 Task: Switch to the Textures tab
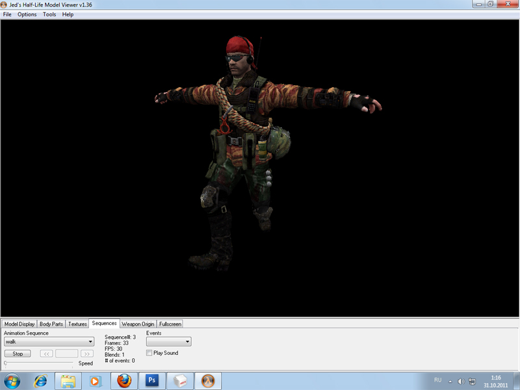click(77, 324)
